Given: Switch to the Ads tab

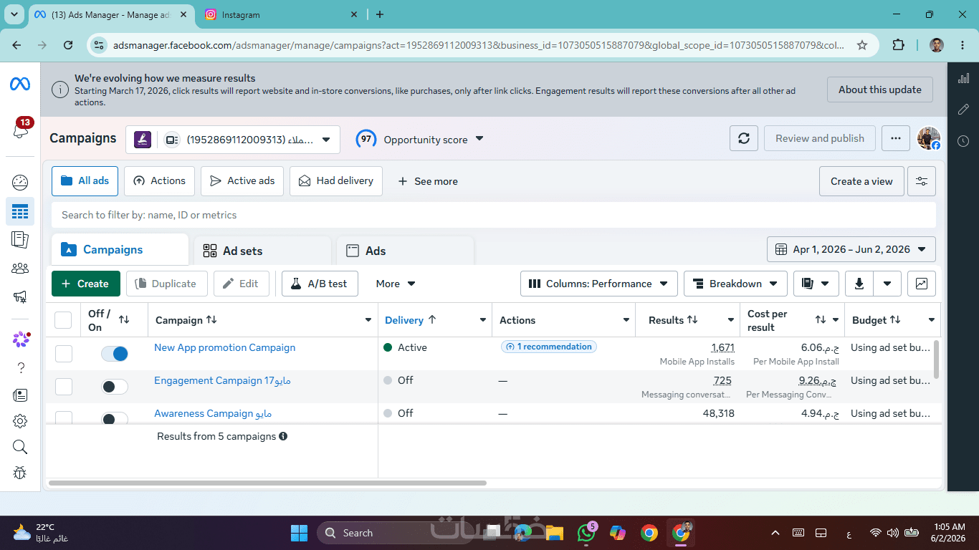Looking at the screenshot, I should [406, 251].
